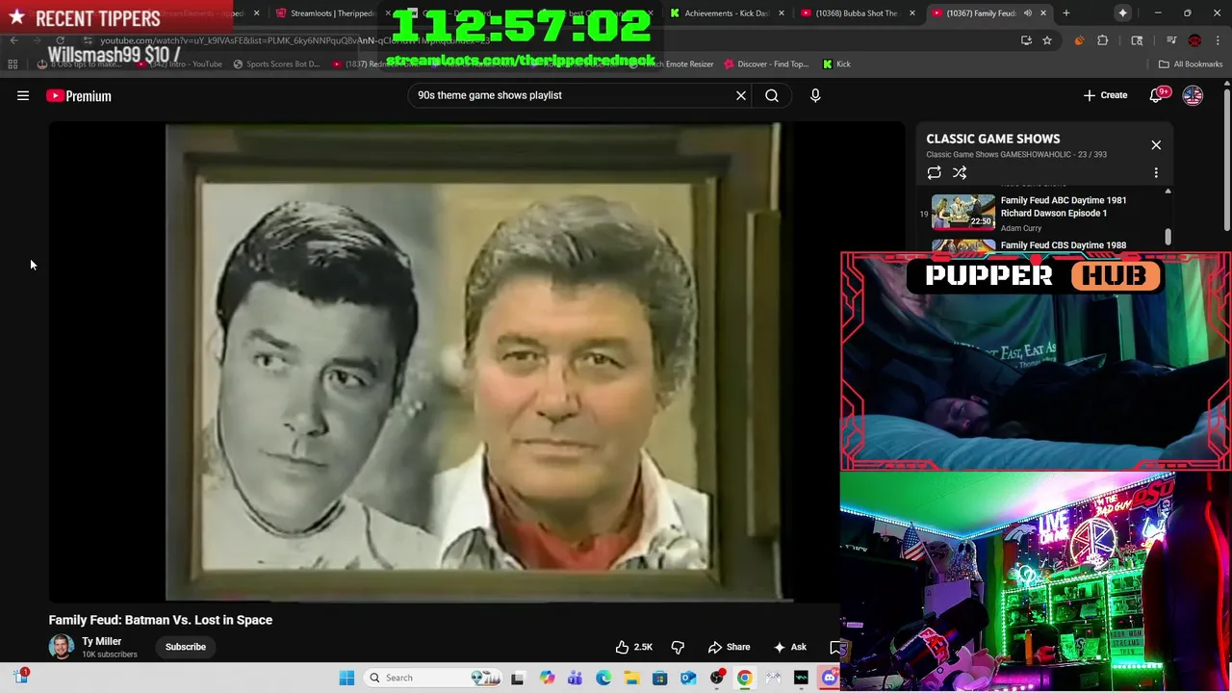Open the YouTube account avatar menu
The width and height of the screenshot is (1232, 693).
click(x=1193, y=95)
